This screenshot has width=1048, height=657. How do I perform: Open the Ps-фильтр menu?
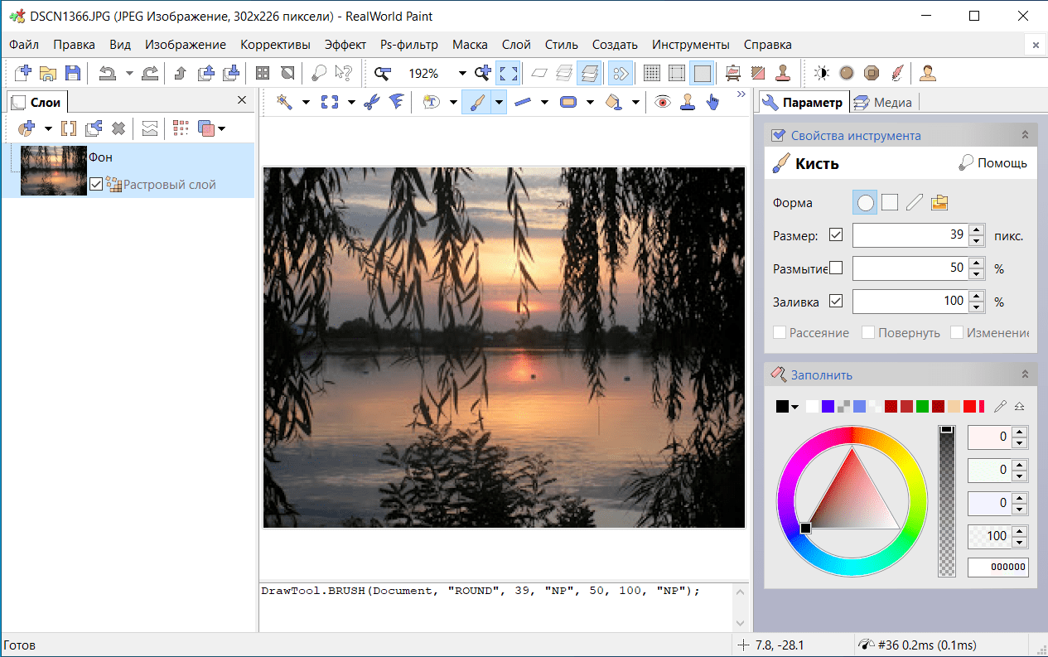409,45
